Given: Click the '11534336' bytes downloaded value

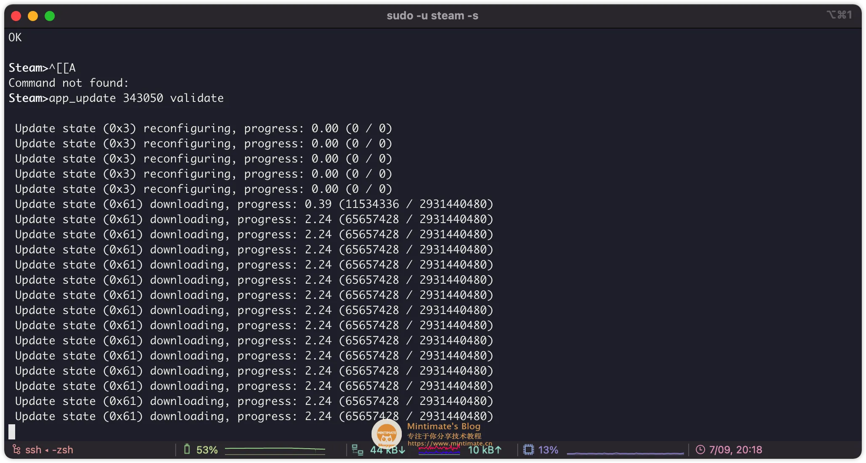Looking at the screenshot, I should click(372, 204).
